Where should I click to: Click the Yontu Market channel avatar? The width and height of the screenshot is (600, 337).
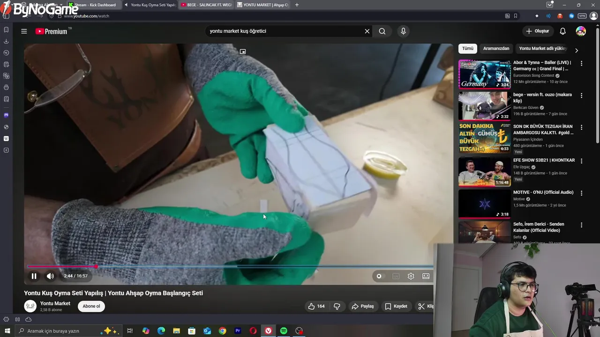tap(30, 306)
